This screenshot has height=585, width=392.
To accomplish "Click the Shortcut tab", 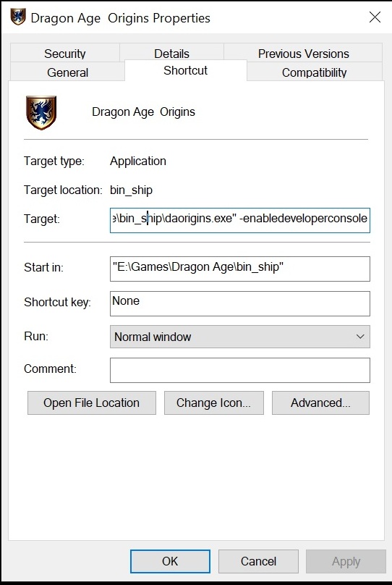I will click(186, 70).
